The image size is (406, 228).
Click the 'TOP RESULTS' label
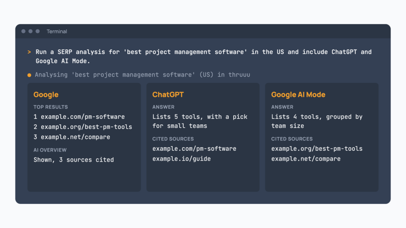(50, 107)
